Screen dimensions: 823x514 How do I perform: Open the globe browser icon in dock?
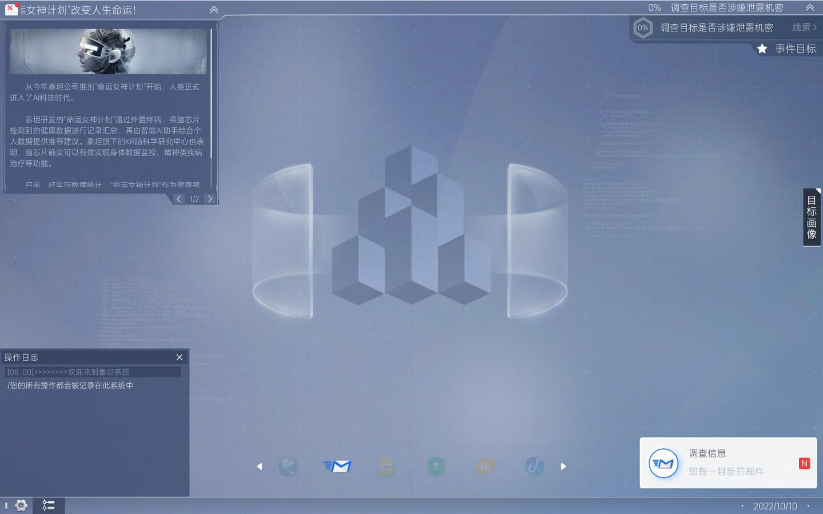288,466
